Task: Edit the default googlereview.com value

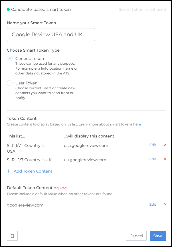Action: click(x=152, y=205)
